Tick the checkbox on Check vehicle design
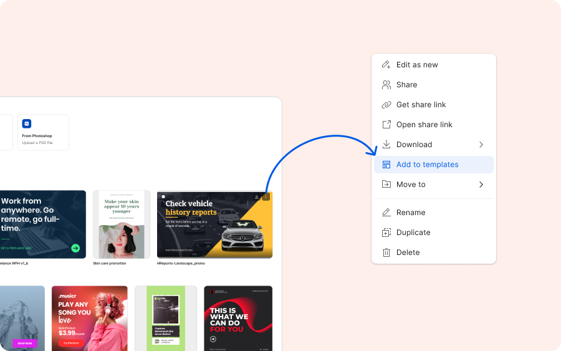The image size is (561, 351). pos(163,197)
